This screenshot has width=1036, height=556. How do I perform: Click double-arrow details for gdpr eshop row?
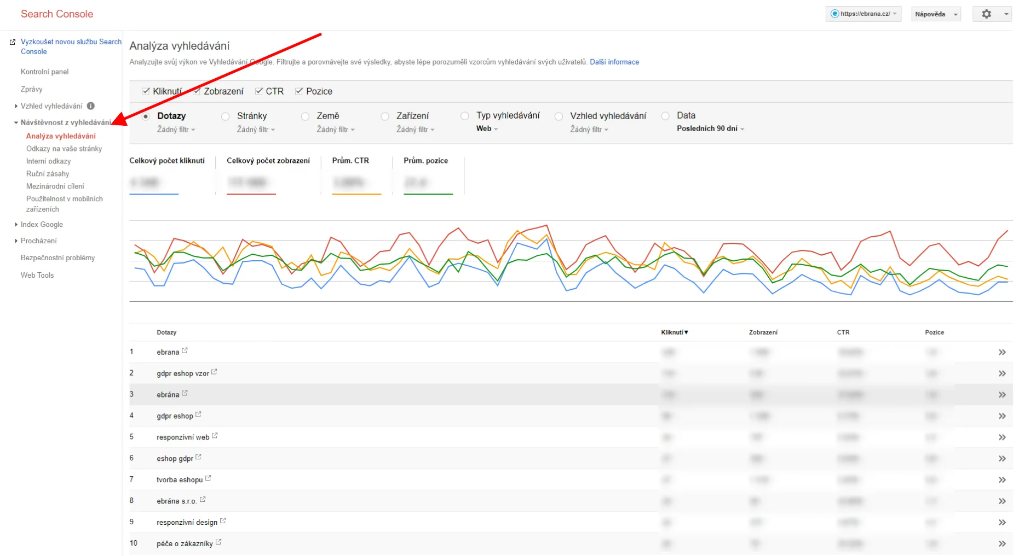(x=1002, y=416)
